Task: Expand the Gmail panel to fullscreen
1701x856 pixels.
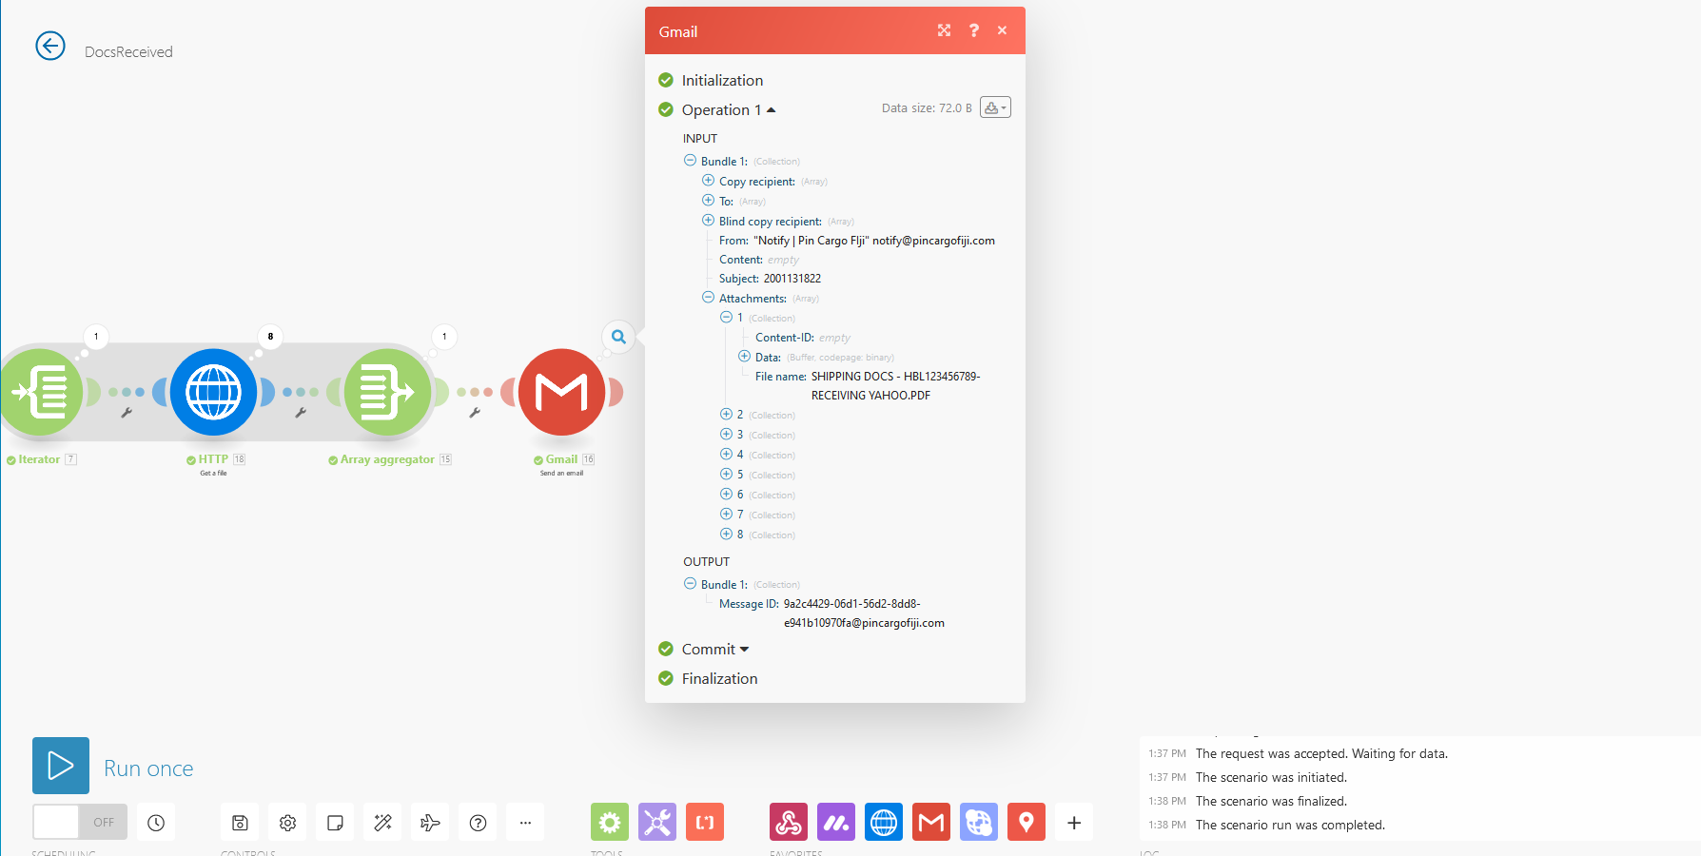Action: click(x=944, y=30)
